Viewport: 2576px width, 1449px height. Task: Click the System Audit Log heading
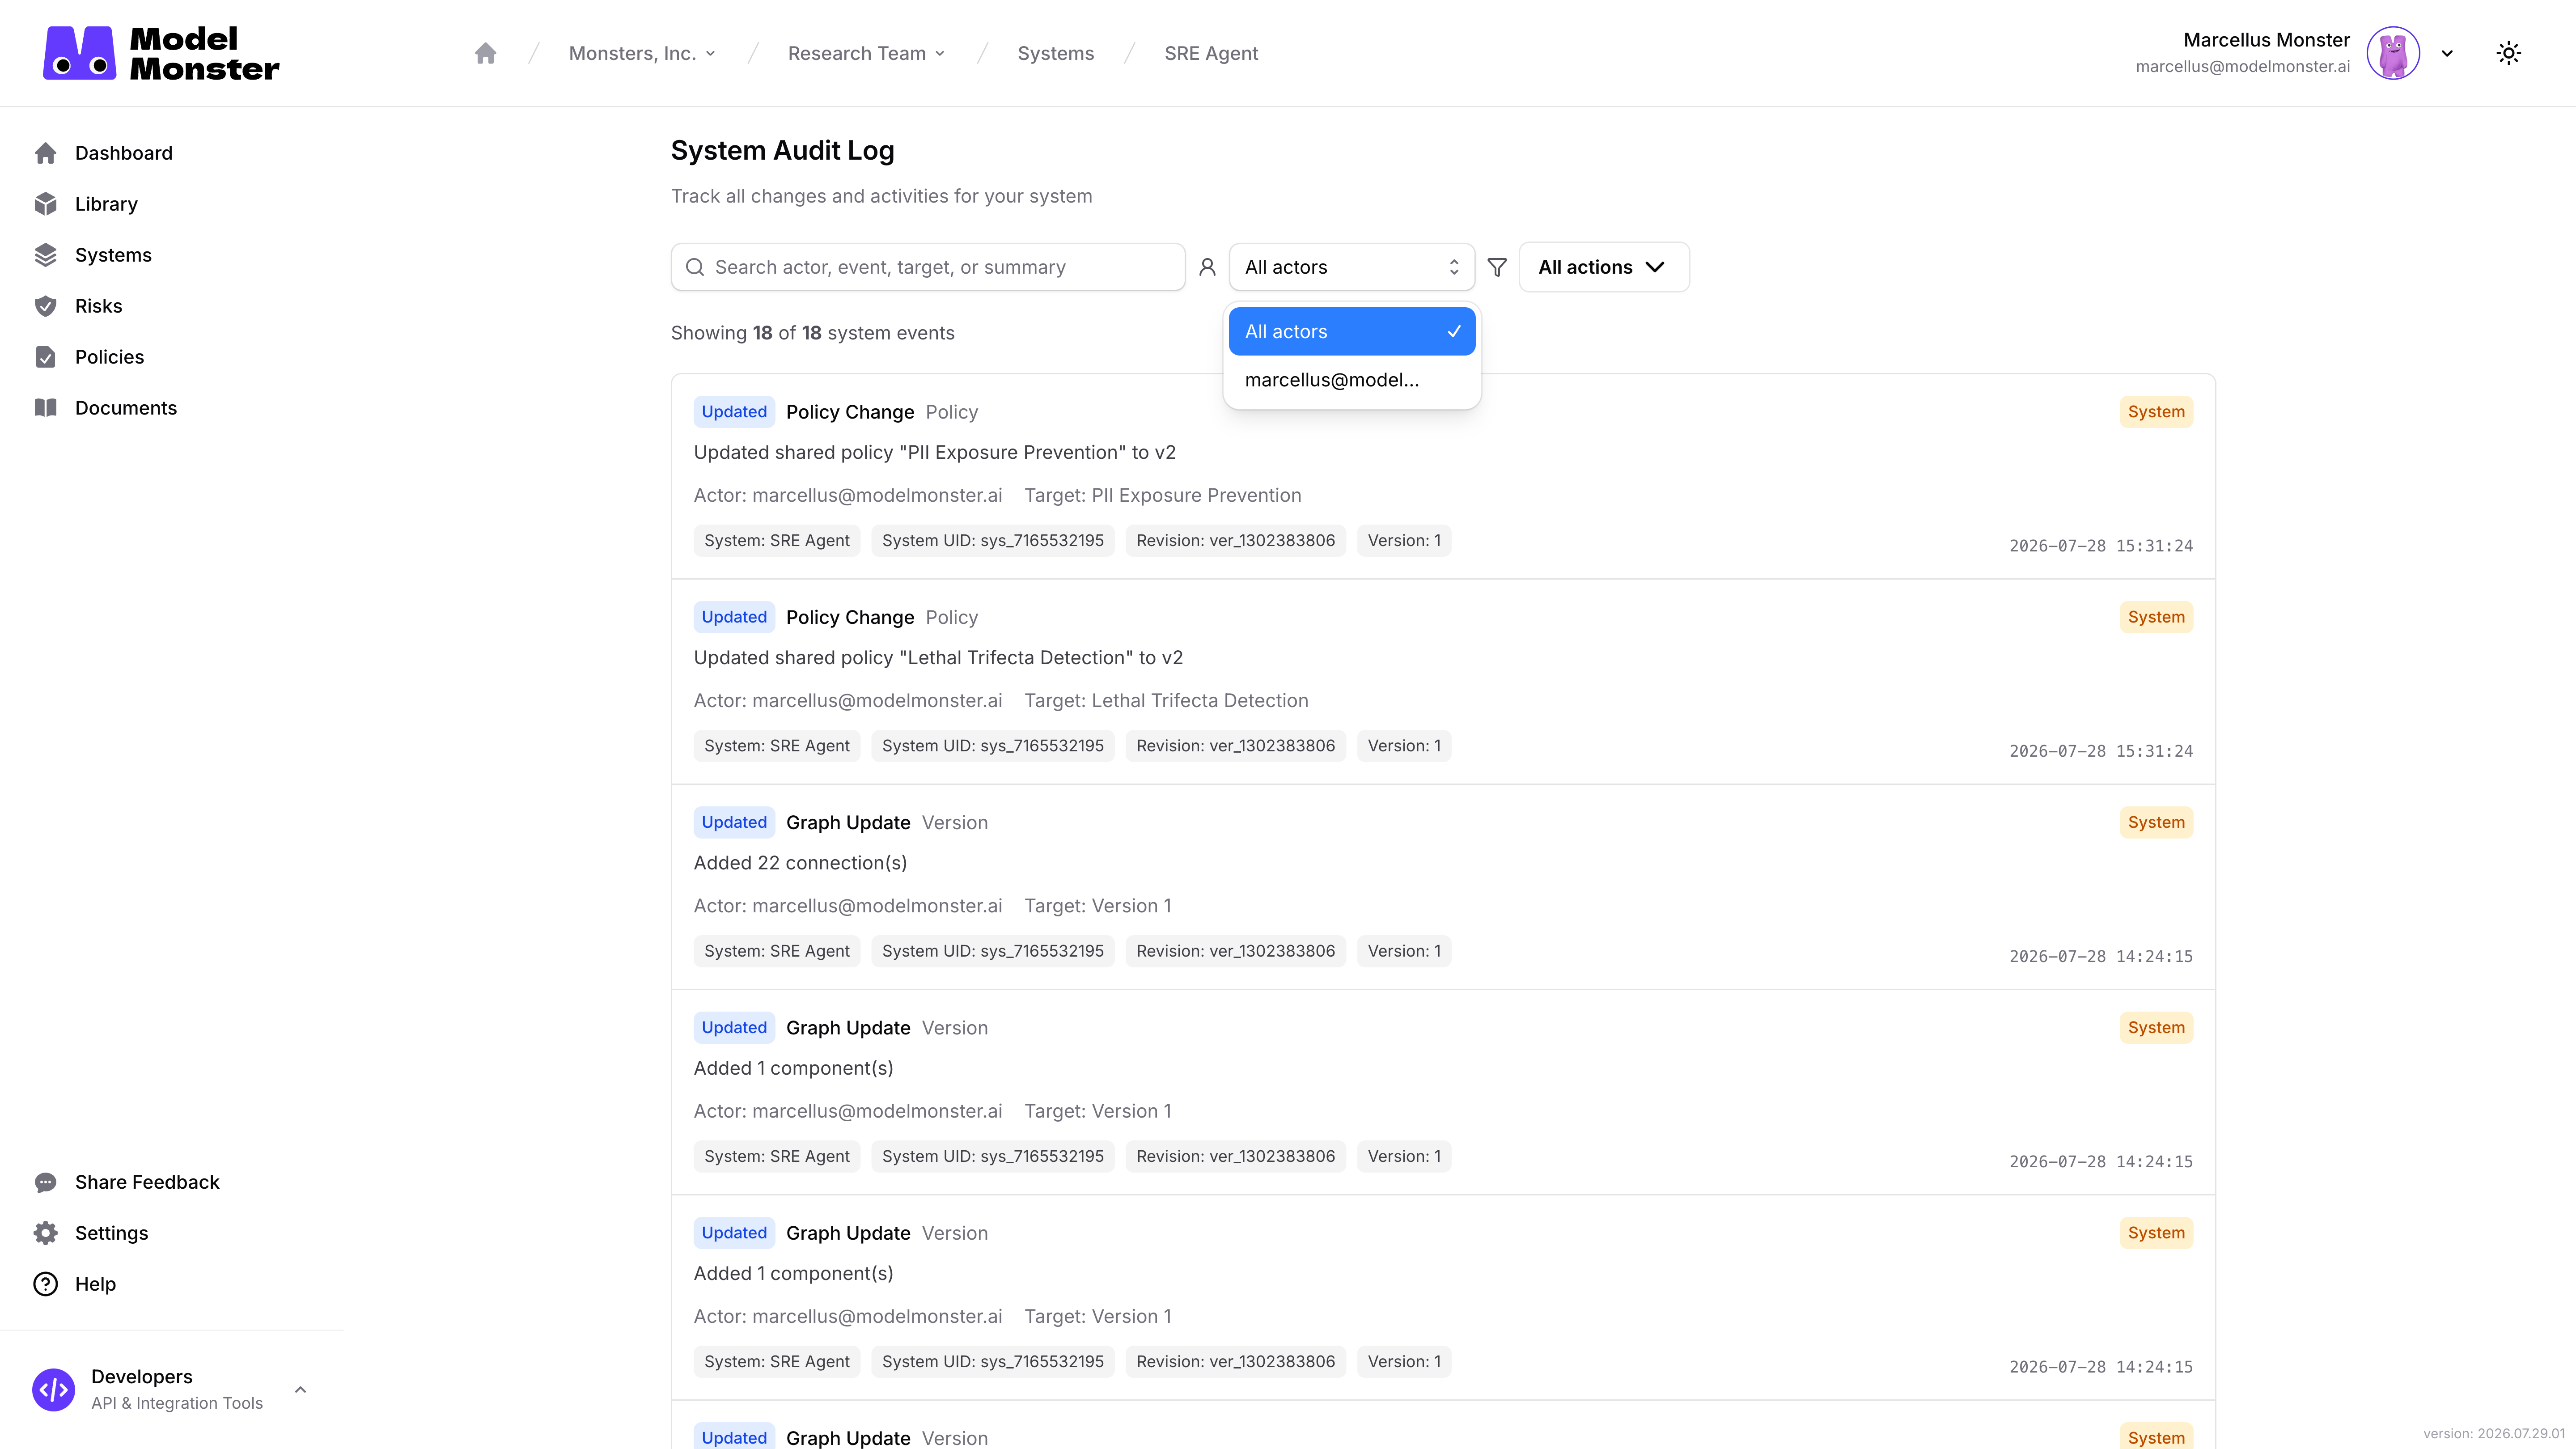coord(782,151)
